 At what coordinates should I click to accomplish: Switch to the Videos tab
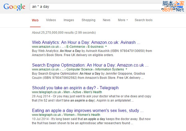coord(51,20)
